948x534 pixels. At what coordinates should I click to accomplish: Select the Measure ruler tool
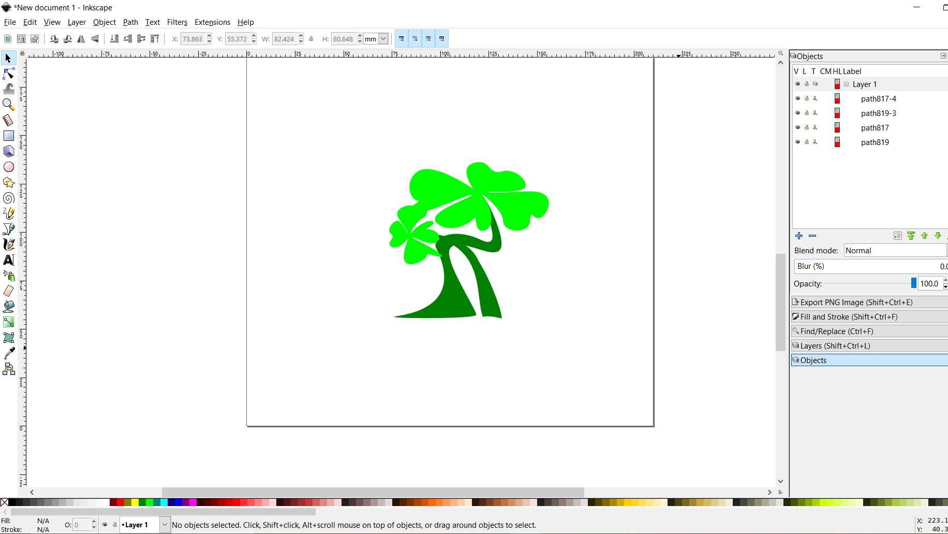tap(8, 120)
